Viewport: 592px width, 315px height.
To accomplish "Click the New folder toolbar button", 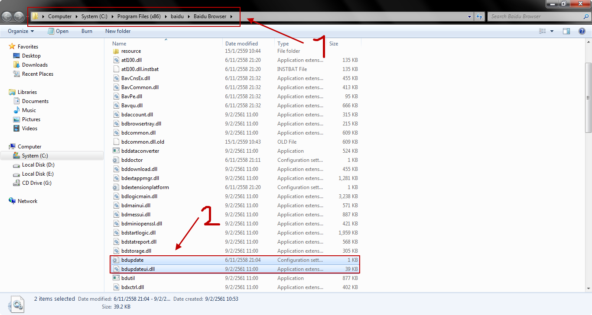I will [118, 31].
